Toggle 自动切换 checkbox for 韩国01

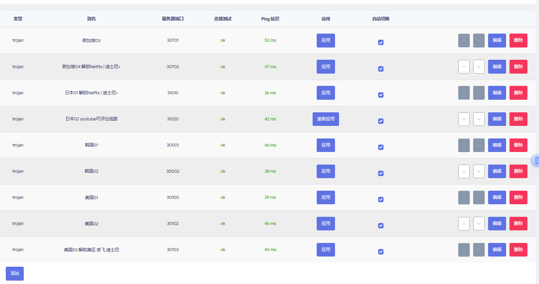click(x=381, y=147)
